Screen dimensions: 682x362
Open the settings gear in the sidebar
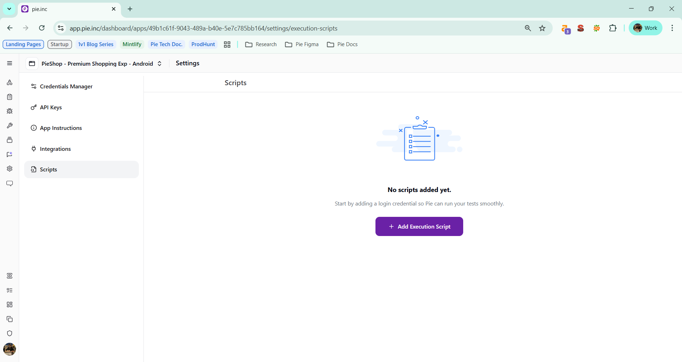click(x=9, y=169)
